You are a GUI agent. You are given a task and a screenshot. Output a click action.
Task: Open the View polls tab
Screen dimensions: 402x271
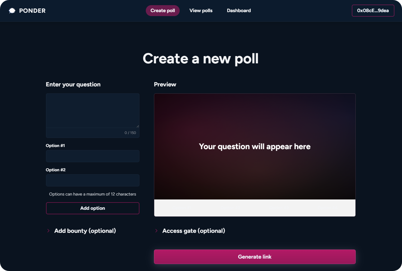point(201,11)
